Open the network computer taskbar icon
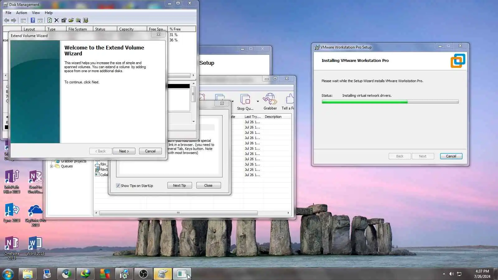This screenshot has height=280, width=498. pos(47,274)
